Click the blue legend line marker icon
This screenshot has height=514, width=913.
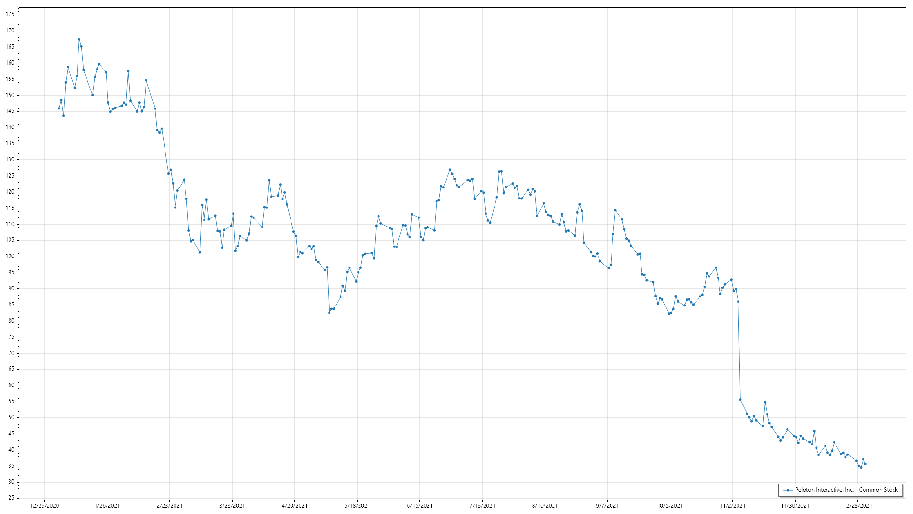pos(788,490)
